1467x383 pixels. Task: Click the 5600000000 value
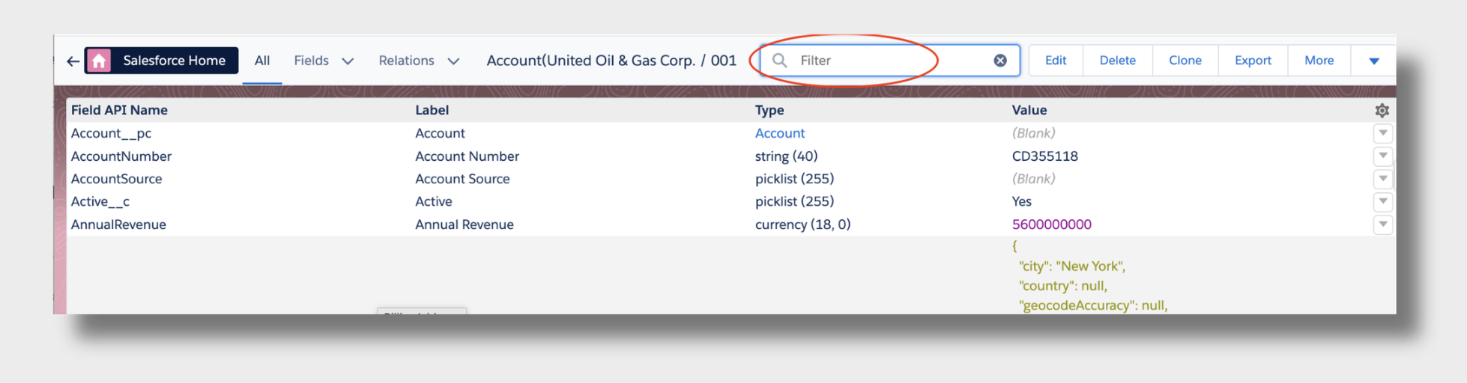[x=1052, y=224]
